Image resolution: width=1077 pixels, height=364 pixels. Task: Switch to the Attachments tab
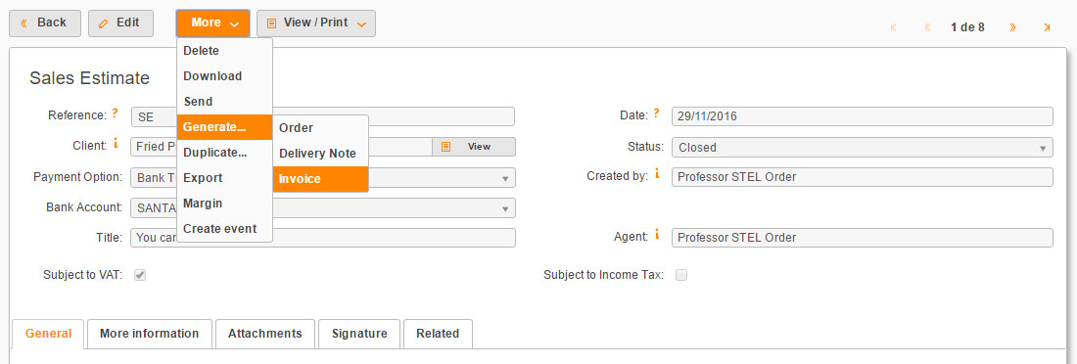pyautogui.click(x=265, y=334)
